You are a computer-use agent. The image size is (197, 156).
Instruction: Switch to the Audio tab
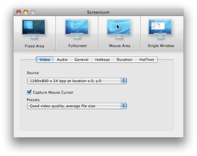click(62, 60)
